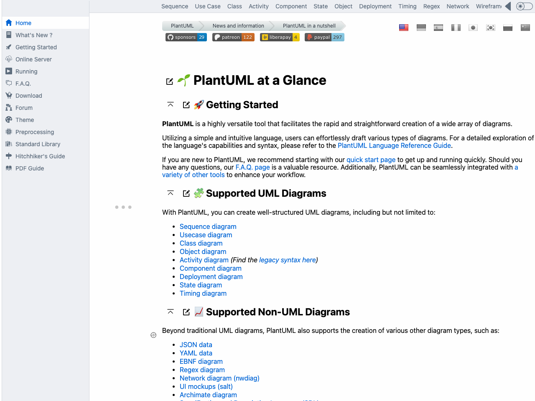The height and width of the screenshot is (401, 535).
Task: Click the PDF Guide open book icon
Action: click(9, 168)
